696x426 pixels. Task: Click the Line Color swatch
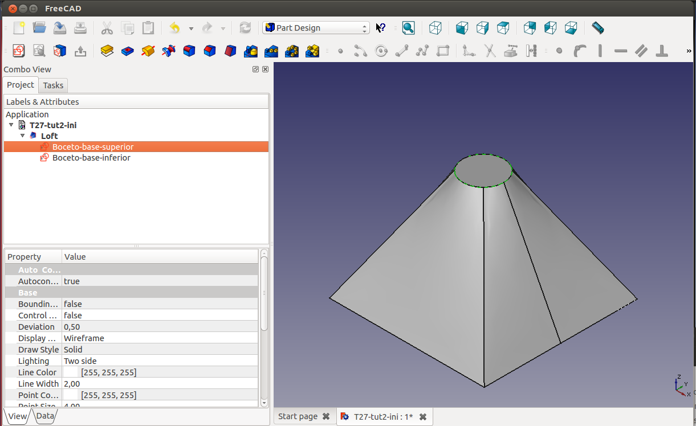(x=71, y=372)
